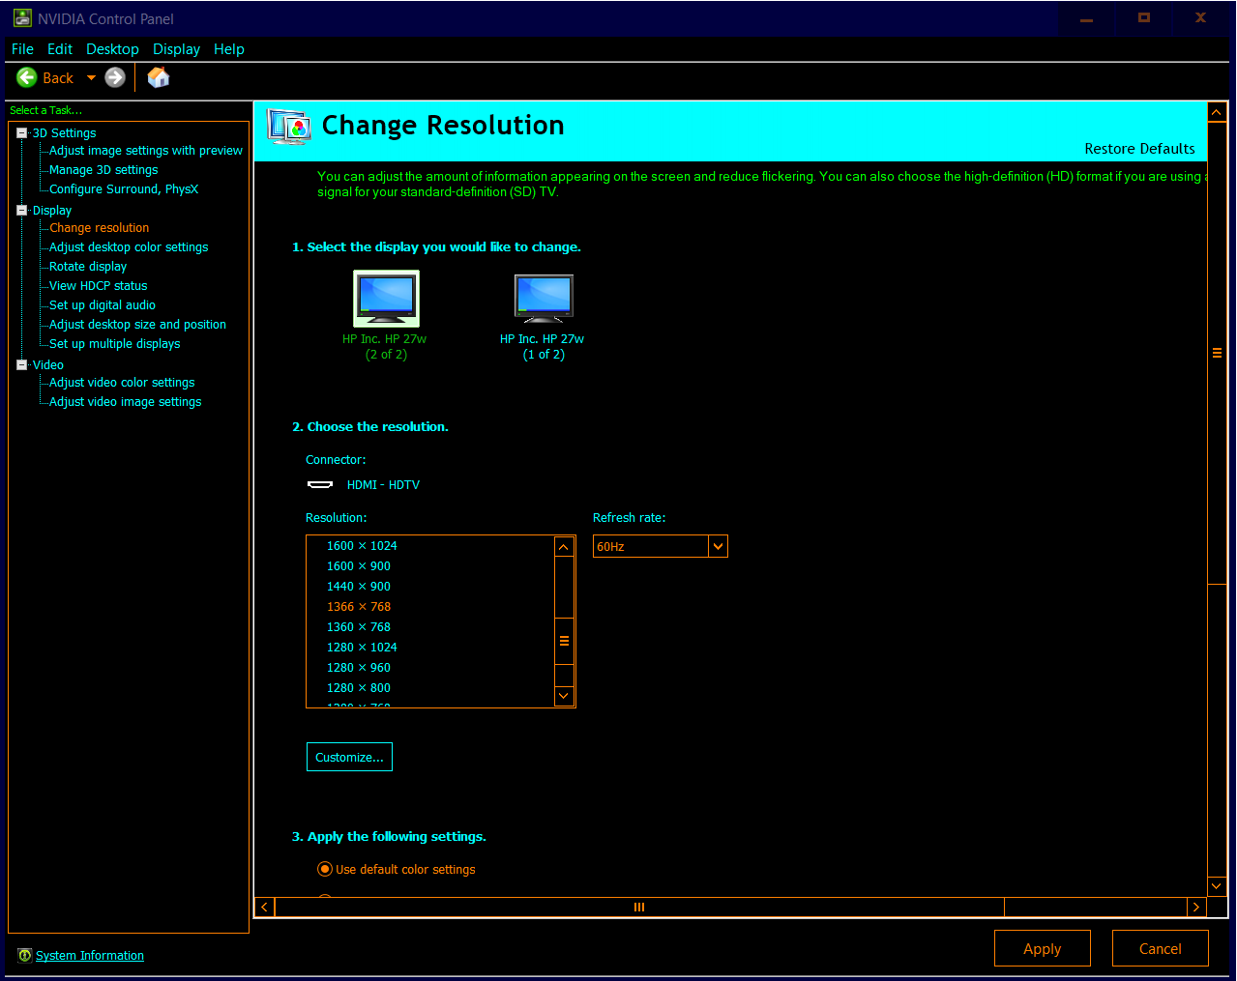Screen dimensions: 1237x981
Task: Open Configure Surround, PhysX
Action: (x=124, y=189)
